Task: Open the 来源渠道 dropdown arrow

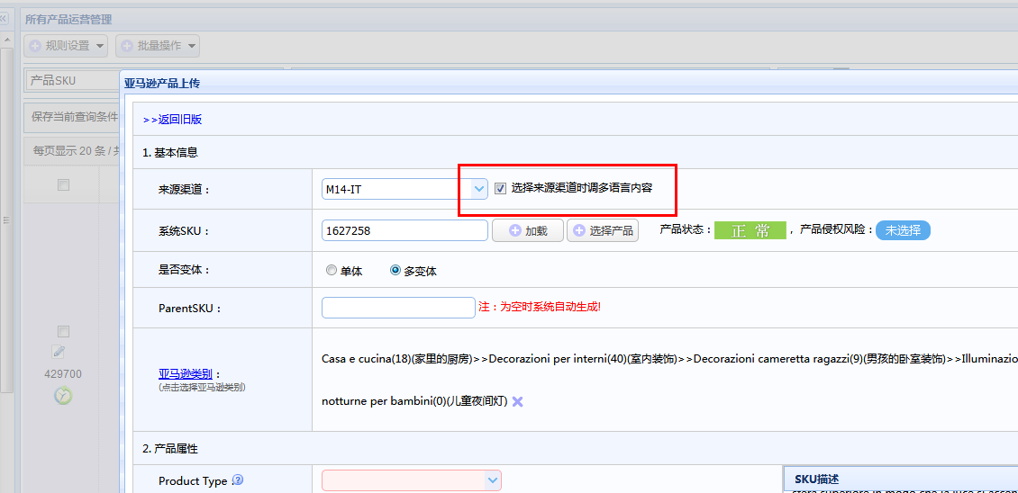Action: 479,190
